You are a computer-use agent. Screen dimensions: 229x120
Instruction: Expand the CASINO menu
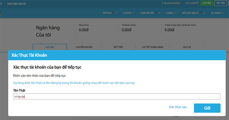point(171,13)
